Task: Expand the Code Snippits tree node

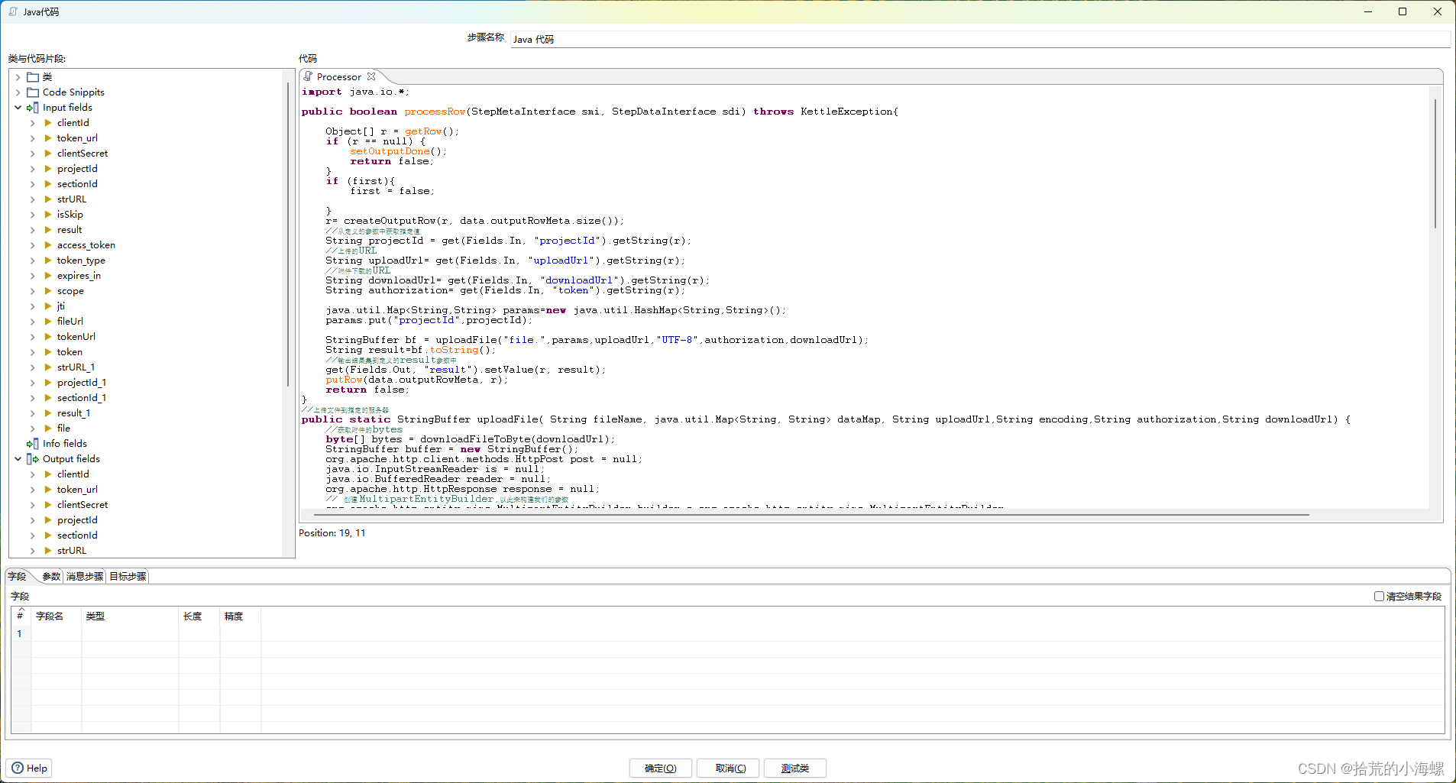Action: (18, 92)
